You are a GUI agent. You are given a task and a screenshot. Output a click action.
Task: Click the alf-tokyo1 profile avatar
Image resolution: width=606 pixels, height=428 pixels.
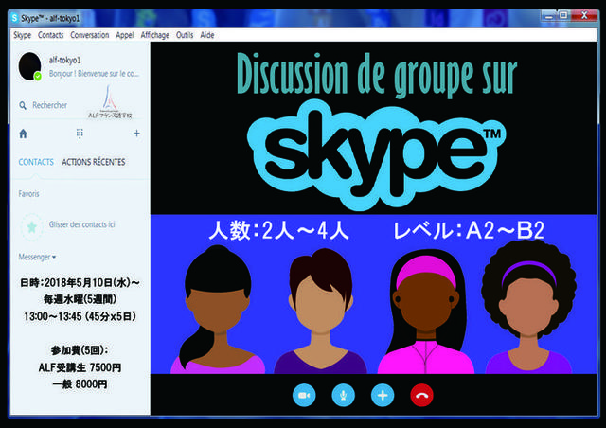coord(29,66)
